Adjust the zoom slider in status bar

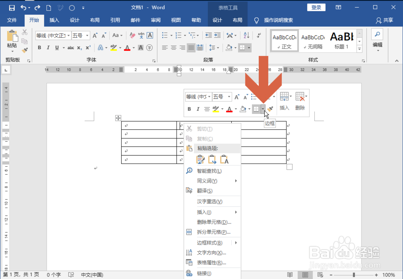click(x=354, y=275)
